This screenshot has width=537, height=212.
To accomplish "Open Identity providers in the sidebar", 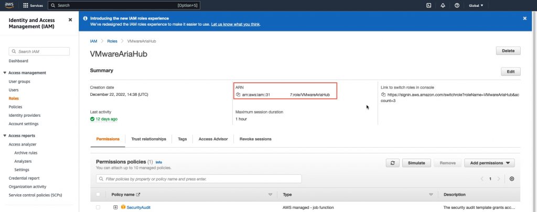I will coord(25,115).
